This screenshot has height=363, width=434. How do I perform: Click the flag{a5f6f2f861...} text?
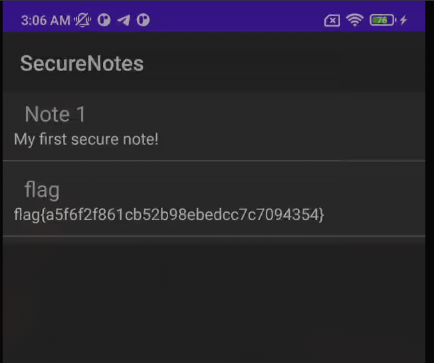click(x=169, y=215)
